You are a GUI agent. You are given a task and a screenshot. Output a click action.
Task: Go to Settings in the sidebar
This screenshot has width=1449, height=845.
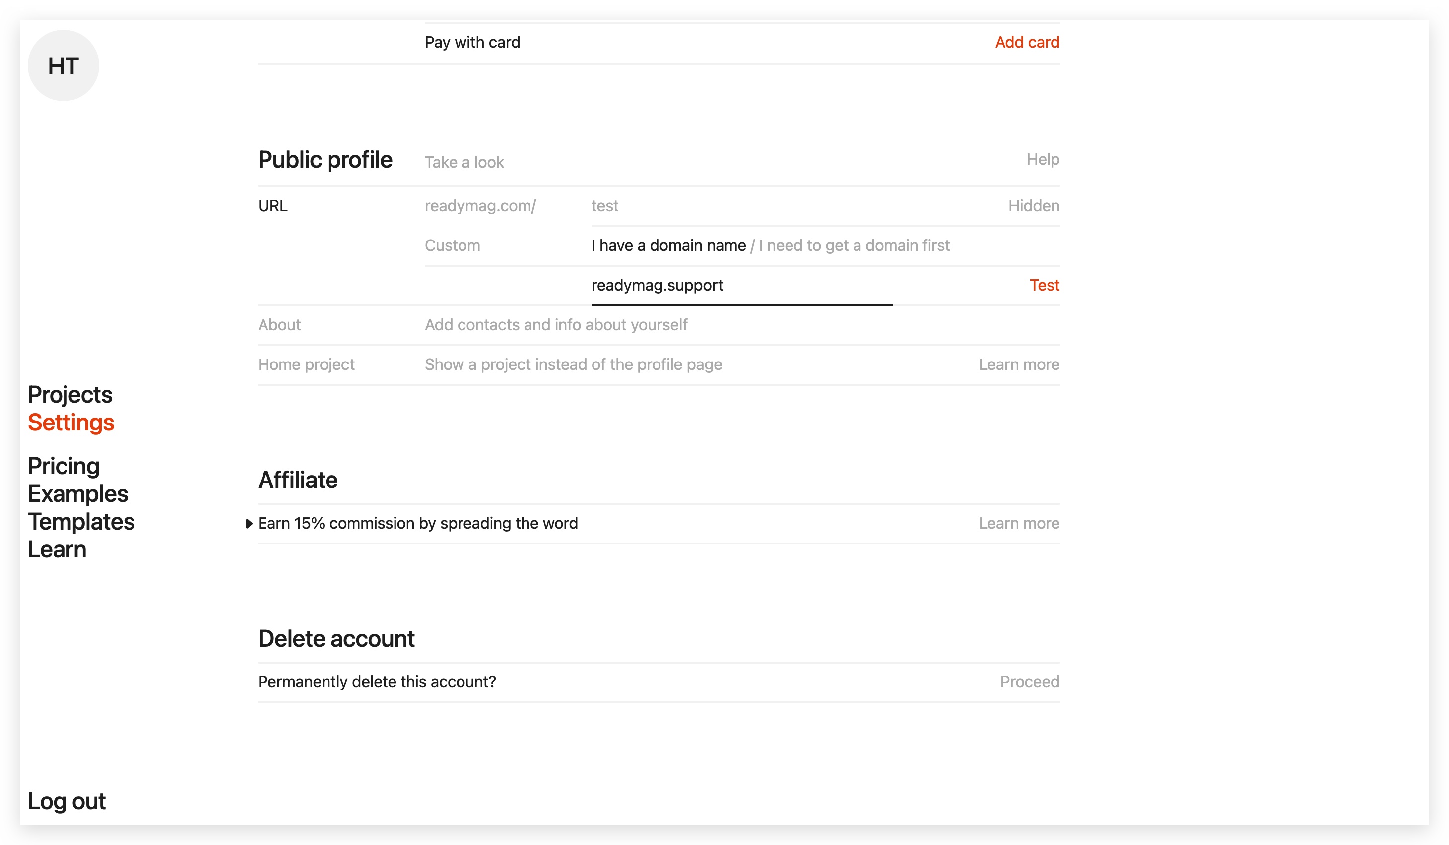click(x=71, y=423)
